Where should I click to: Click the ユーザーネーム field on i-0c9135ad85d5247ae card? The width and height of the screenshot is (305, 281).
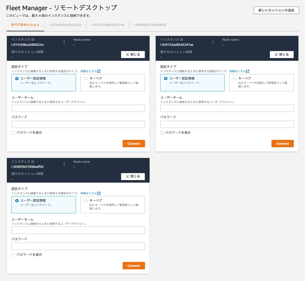coord(227,108)
